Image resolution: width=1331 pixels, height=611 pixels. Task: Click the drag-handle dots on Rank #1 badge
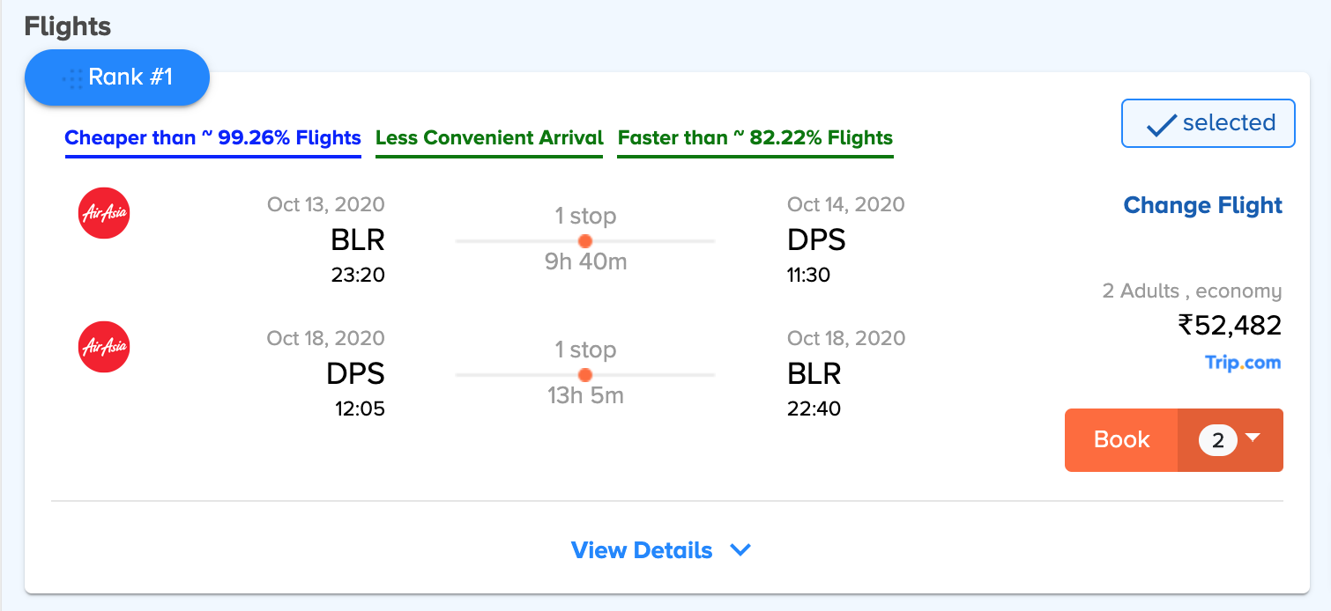coord(72,78)
